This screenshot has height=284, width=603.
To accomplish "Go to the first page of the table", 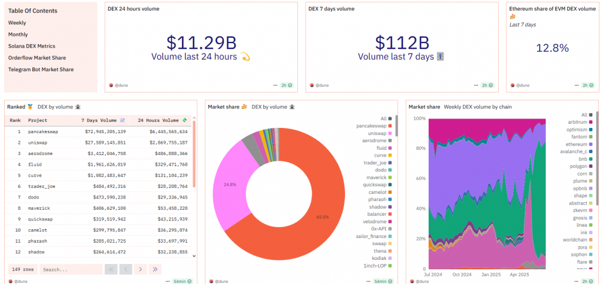I will 111,269.
